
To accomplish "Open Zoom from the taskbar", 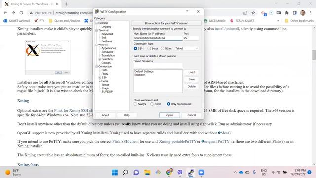I will click(201, 173).
